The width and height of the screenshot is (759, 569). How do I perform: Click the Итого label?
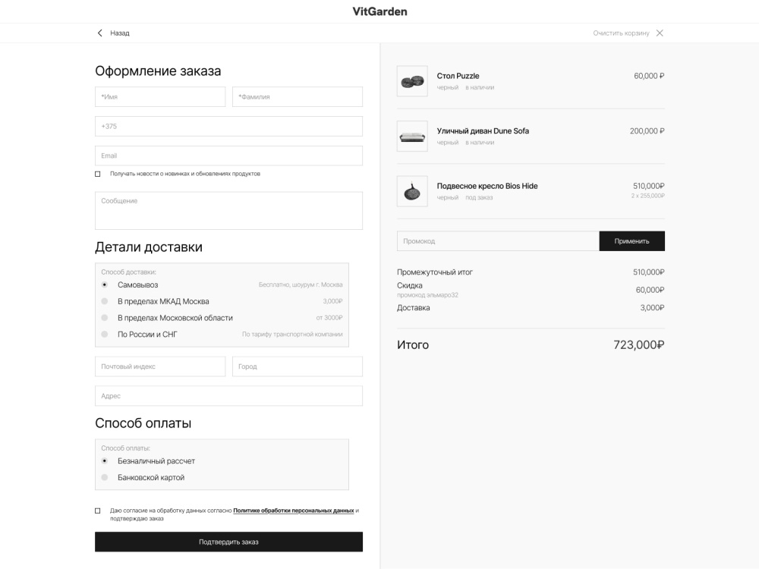tap(413, 345)
